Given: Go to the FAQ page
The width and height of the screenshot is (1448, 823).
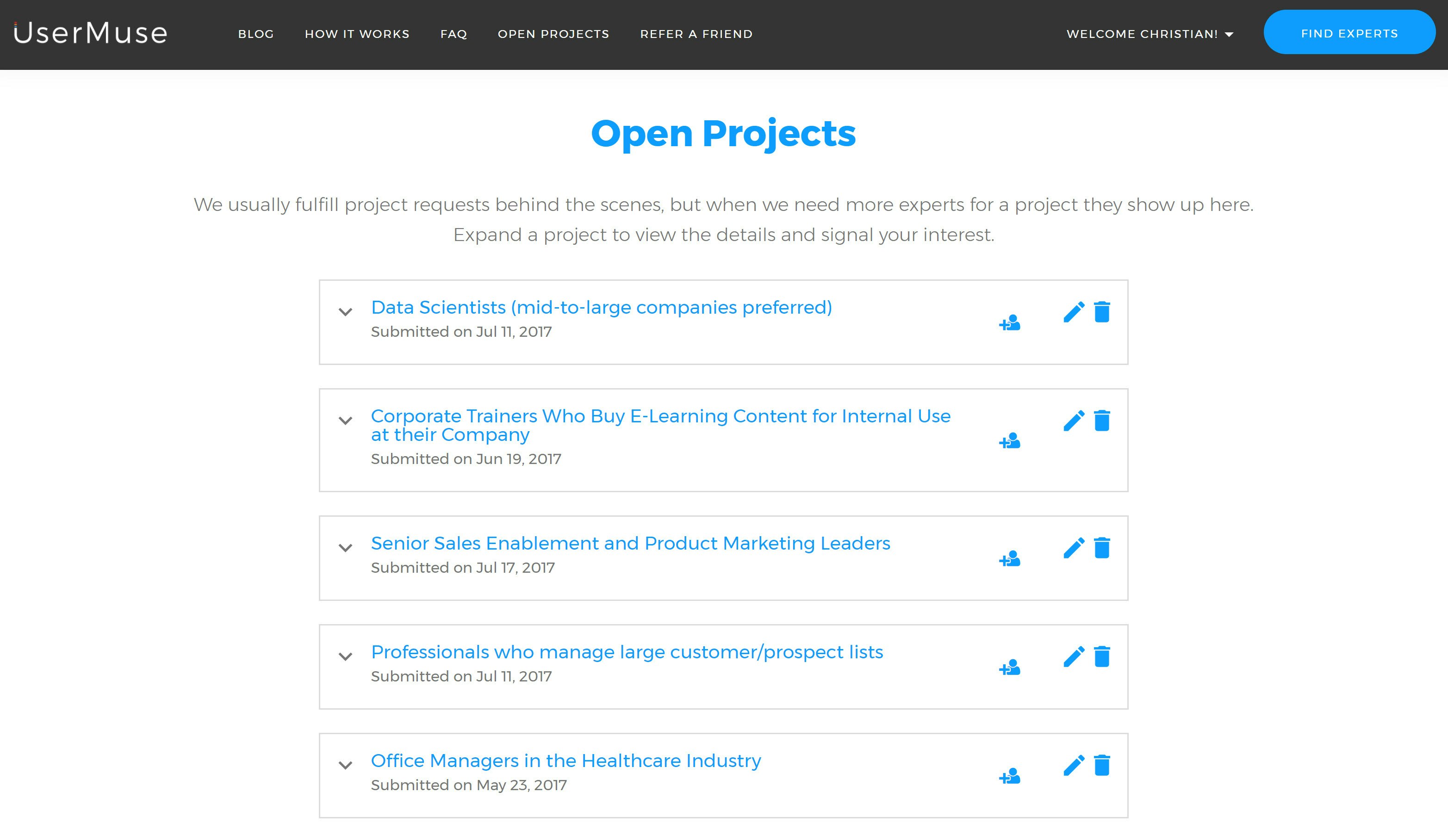Looking at the screenshot, I should coord(454,34).
